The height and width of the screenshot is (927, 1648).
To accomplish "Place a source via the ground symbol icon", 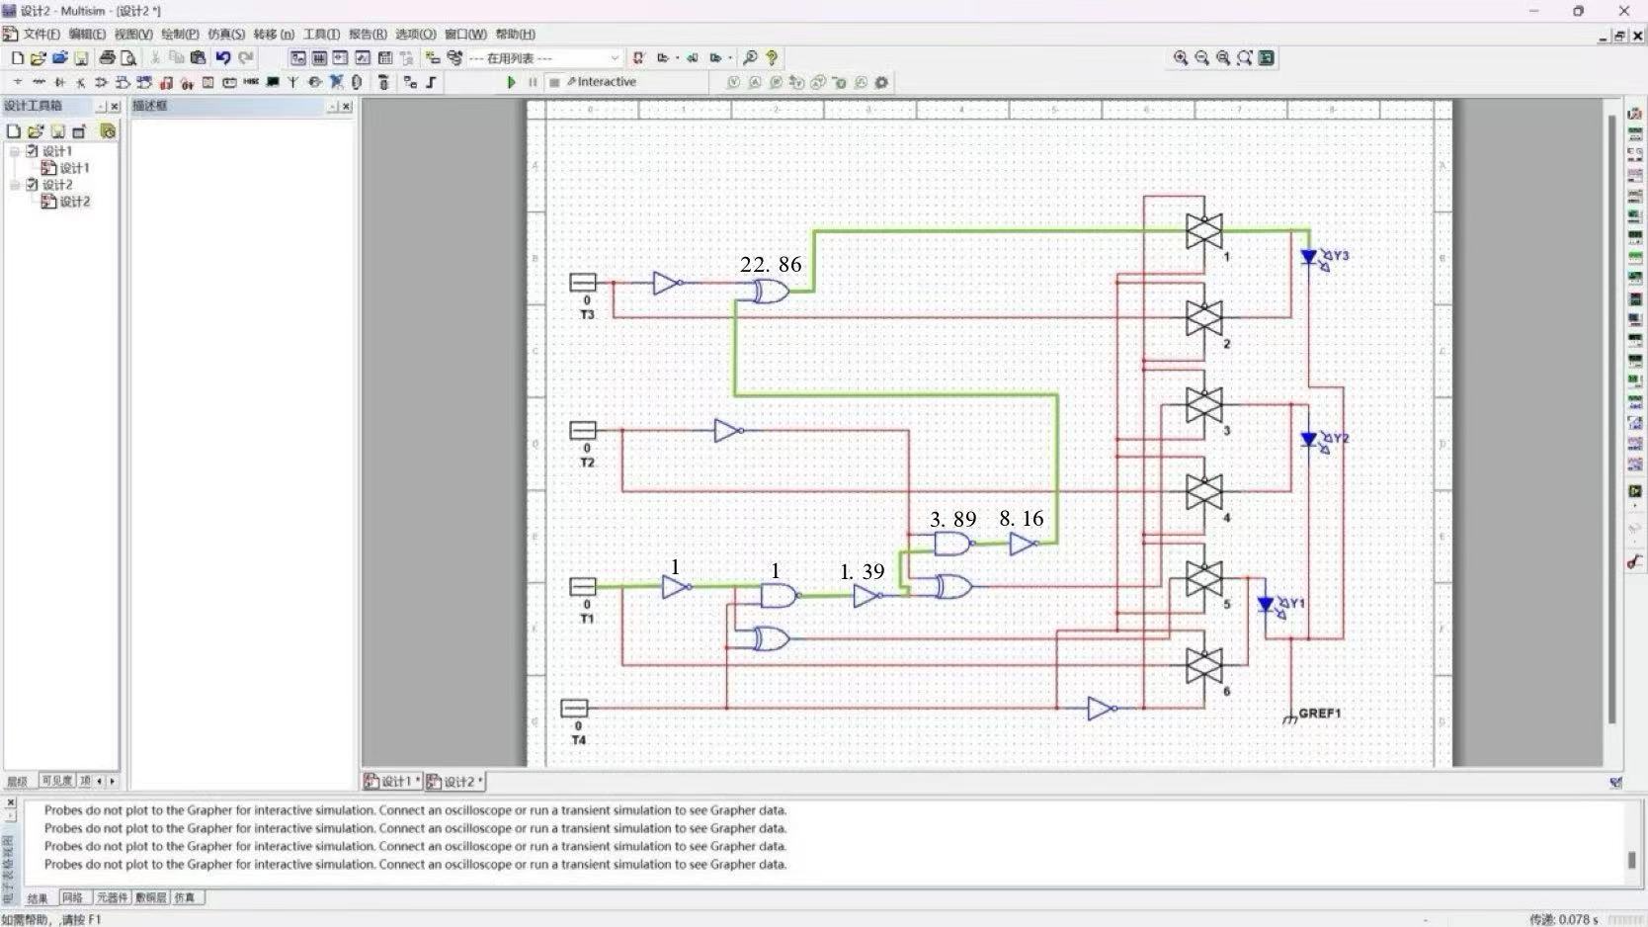I will [17, 82].
